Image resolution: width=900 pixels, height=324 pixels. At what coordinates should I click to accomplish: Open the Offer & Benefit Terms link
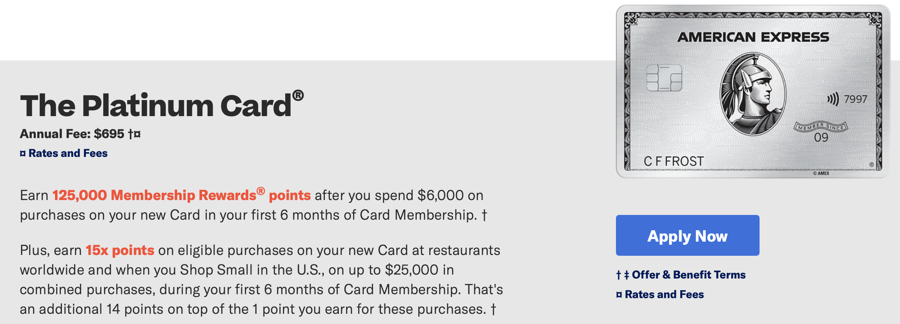tap(681, 275)
